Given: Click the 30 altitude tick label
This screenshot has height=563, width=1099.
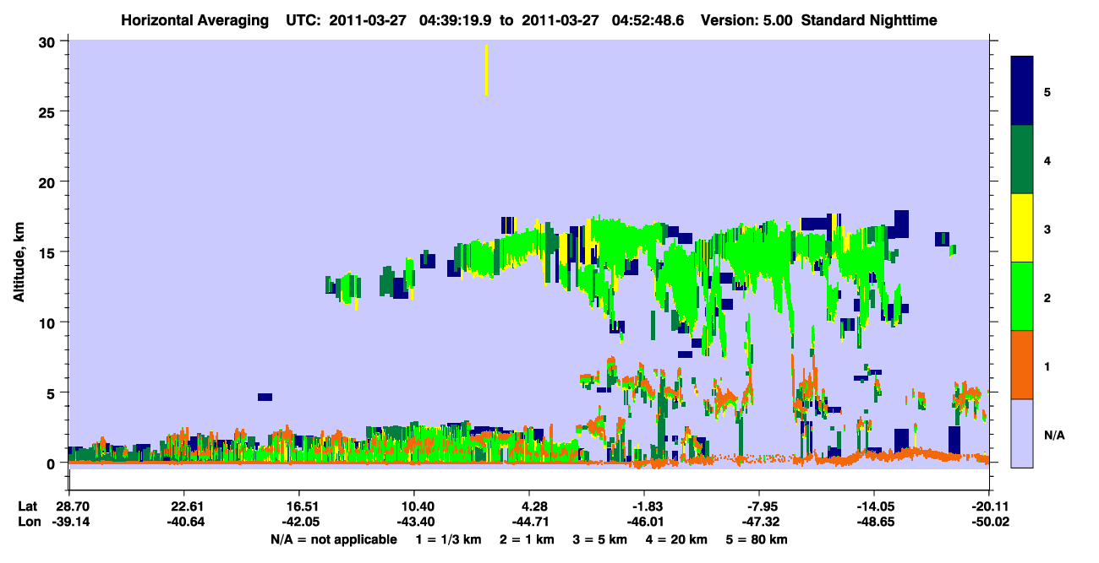Looking at the screenshot, I should 49,41.
